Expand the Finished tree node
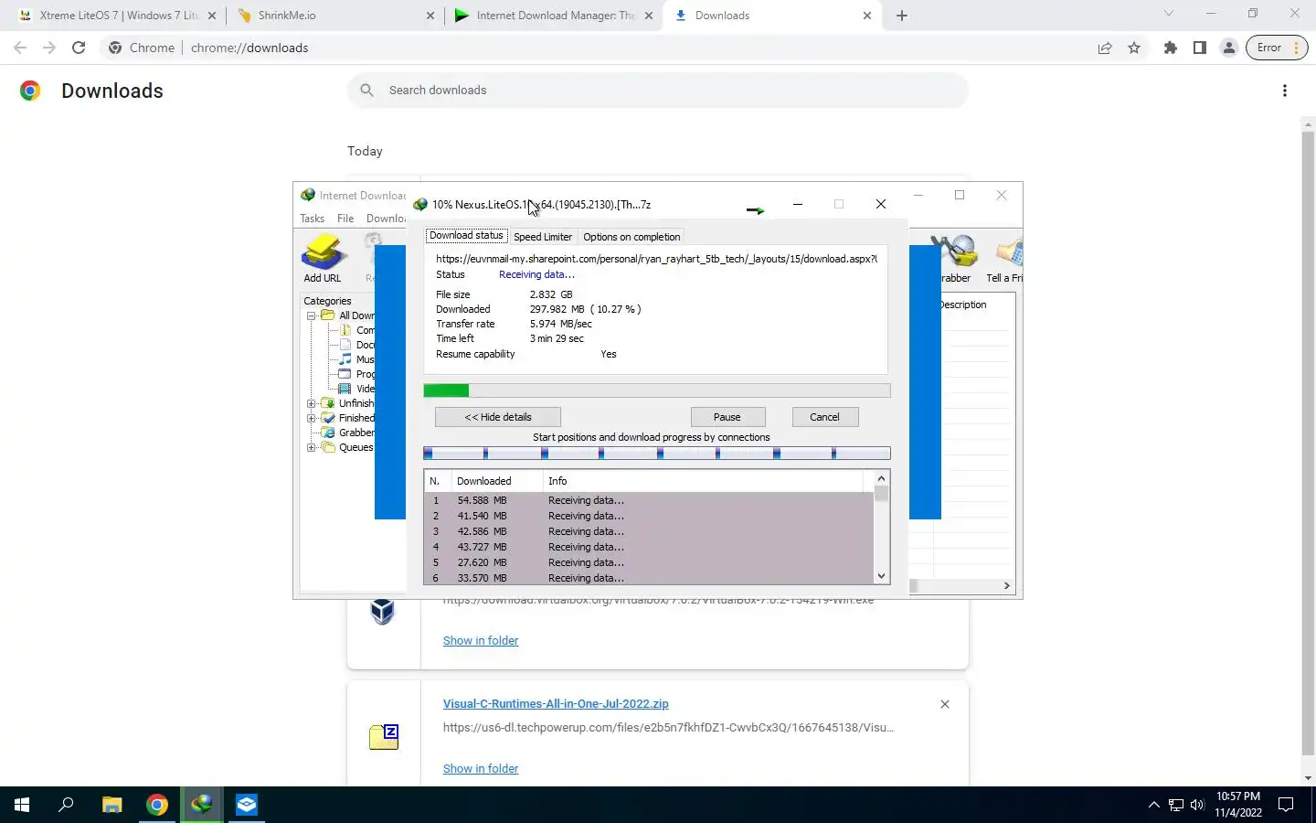This screenshot has height=823, width=1316. coord(312,418)
